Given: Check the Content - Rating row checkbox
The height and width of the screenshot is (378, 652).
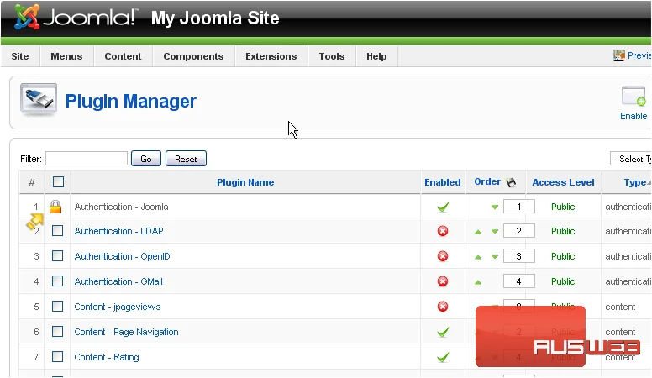Looking at the screenshot, I should pyautogui.click(x=57, y=356).
